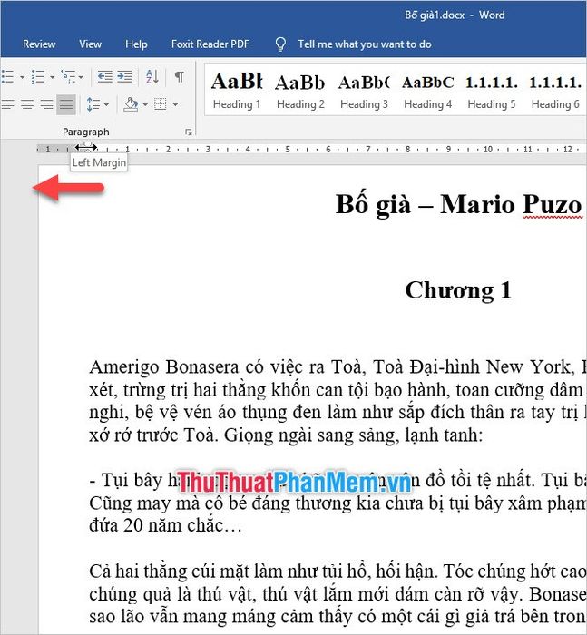Click Increase Indent icon

click(x=124, y=76)
